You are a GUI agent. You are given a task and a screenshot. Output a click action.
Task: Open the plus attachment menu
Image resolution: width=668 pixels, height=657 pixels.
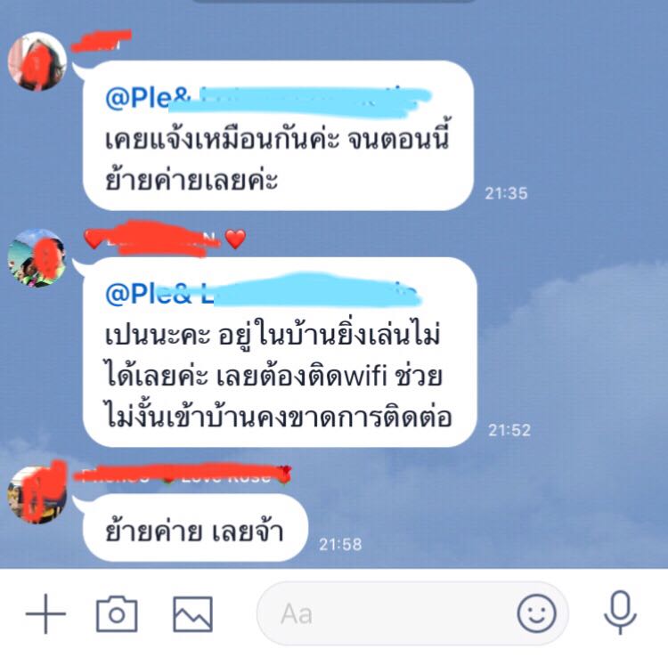[x=45, y=613]
